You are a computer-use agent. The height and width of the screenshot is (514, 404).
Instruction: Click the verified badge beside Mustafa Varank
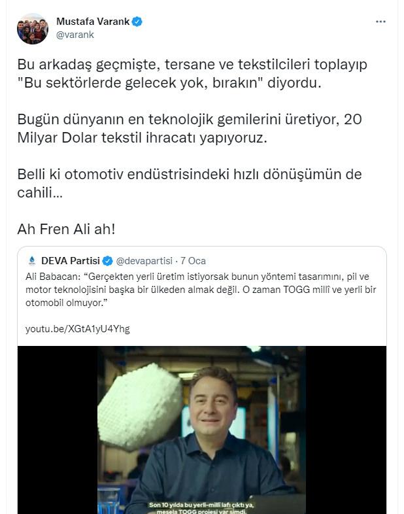click(x=137, y=22)
